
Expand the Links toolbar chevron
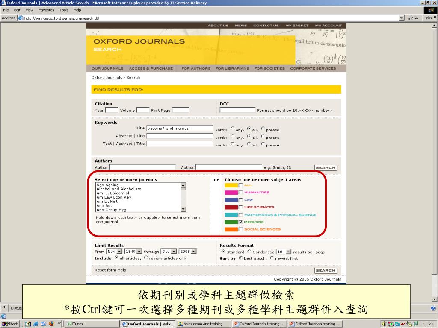pyautogui.click(x=435, y=17)
